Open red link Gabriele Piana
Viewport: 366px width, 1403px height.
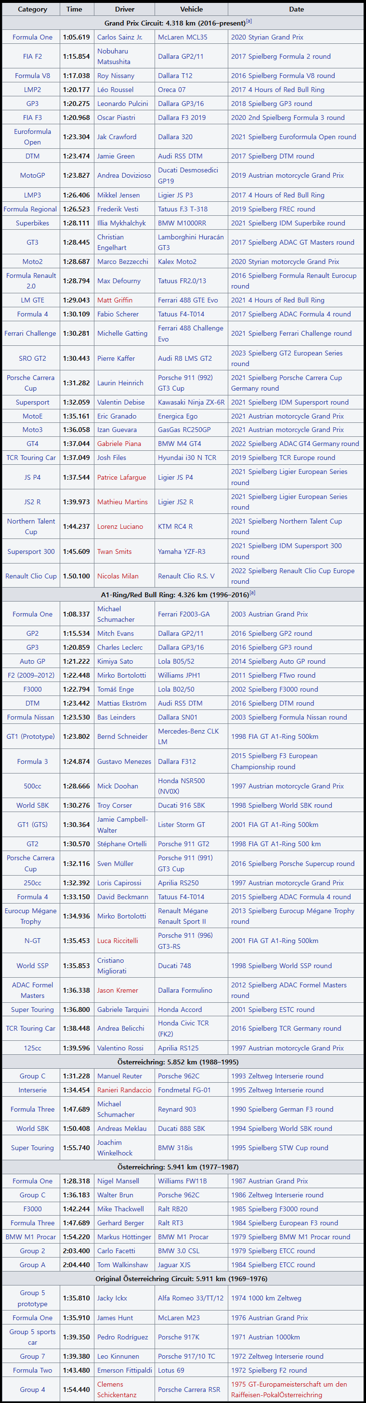point(119,444)
